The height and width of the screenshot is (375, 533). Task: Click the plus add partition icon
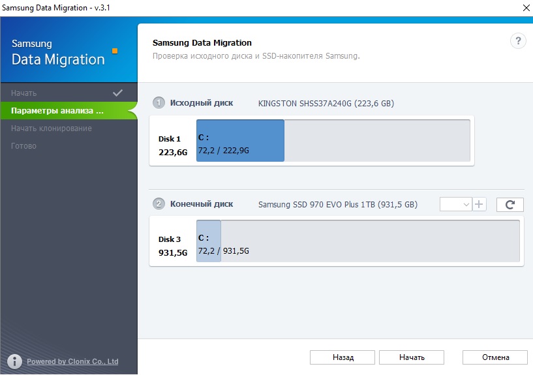point(479,205)
